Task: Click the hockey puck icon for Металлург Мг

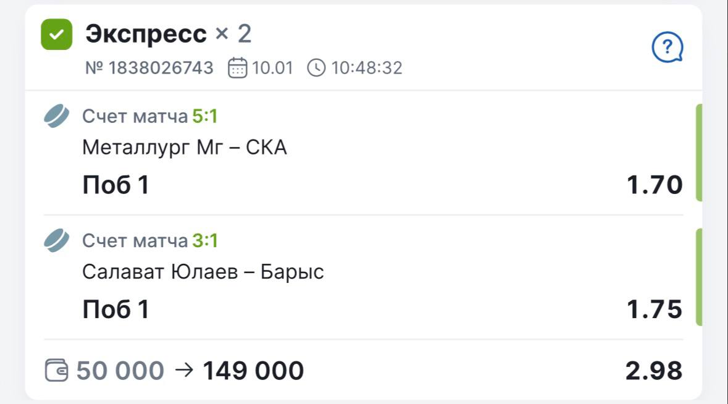Action: (x=57, y=116)
